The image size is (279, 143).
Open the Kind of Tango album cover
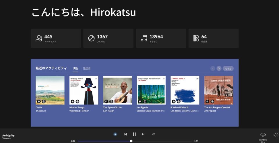click(x=84, y=90)
